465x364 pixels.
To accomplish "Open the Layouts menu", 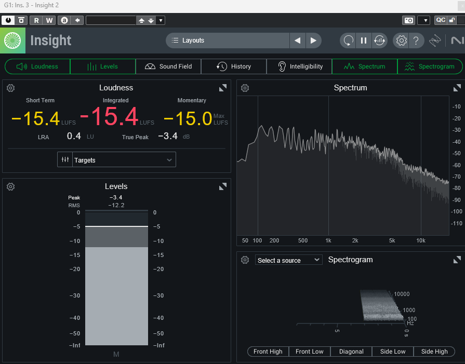I will coord(228,41).
